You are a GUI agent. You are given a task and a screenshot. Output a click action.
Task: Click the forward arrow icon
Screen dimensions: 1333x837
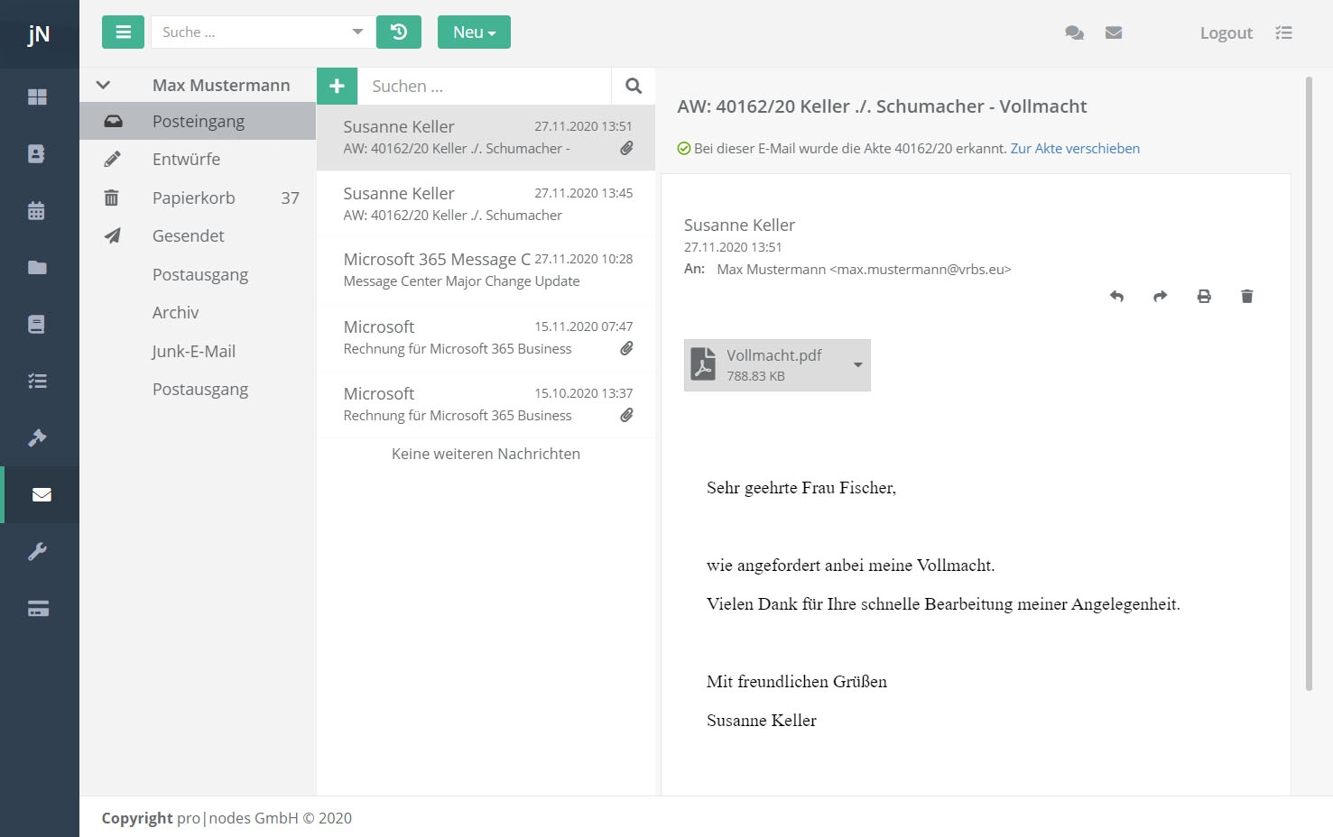[1160, 296]
